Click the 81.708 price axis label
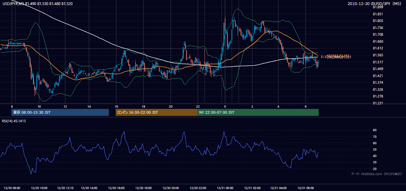The width and height of the screenshot is (406, 191). click(x=378, y=34)
